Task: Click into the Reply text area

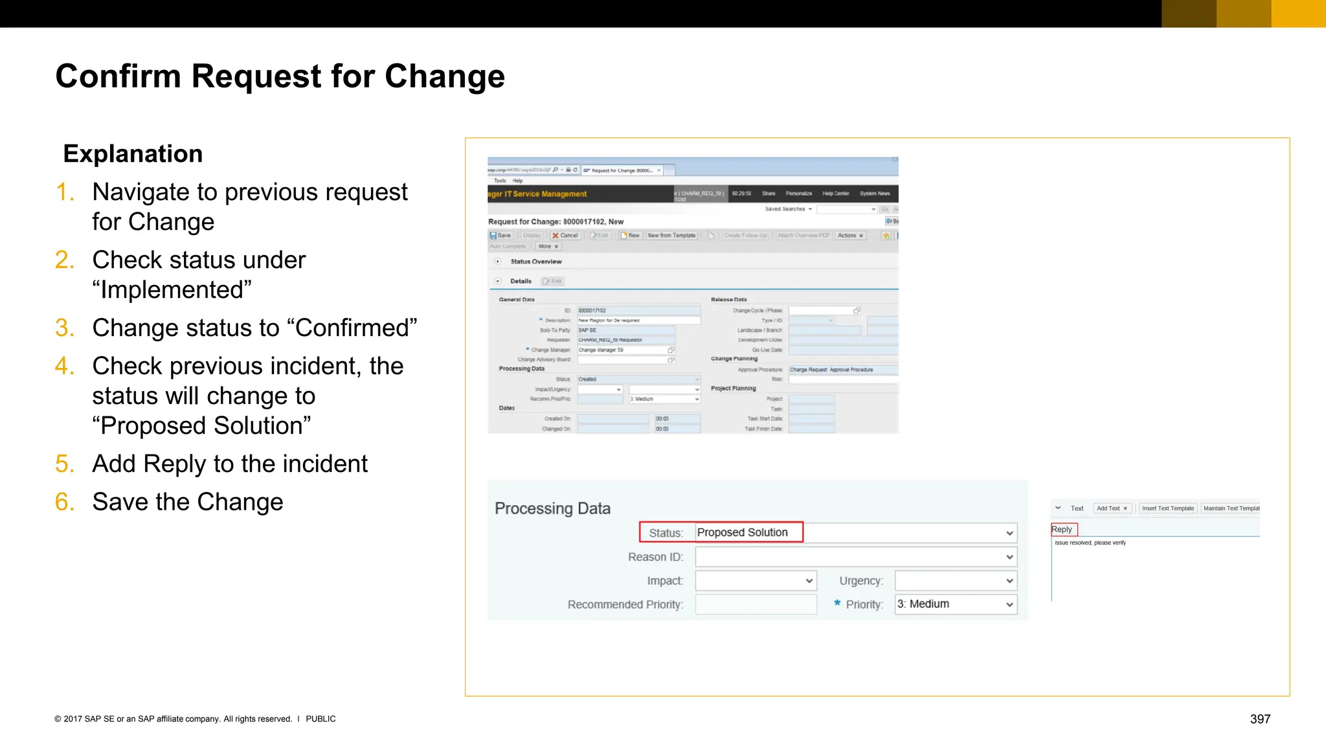Action: click(1156, 570)
